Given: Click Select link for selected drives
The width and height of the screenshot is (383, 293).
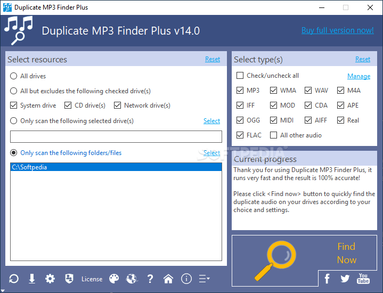Looking at the screenshot, I should 212,121.
